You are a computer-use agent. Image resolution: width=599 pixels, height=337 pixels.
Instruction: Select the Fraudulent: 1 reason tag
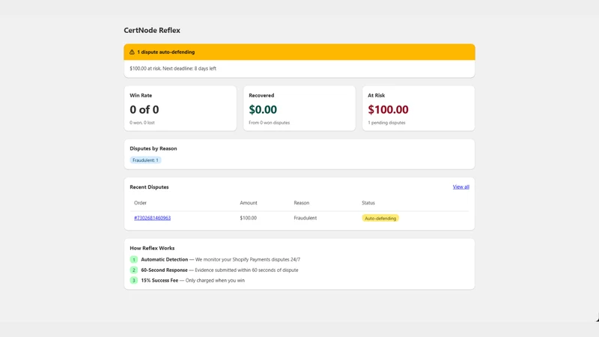click(145, 160)
